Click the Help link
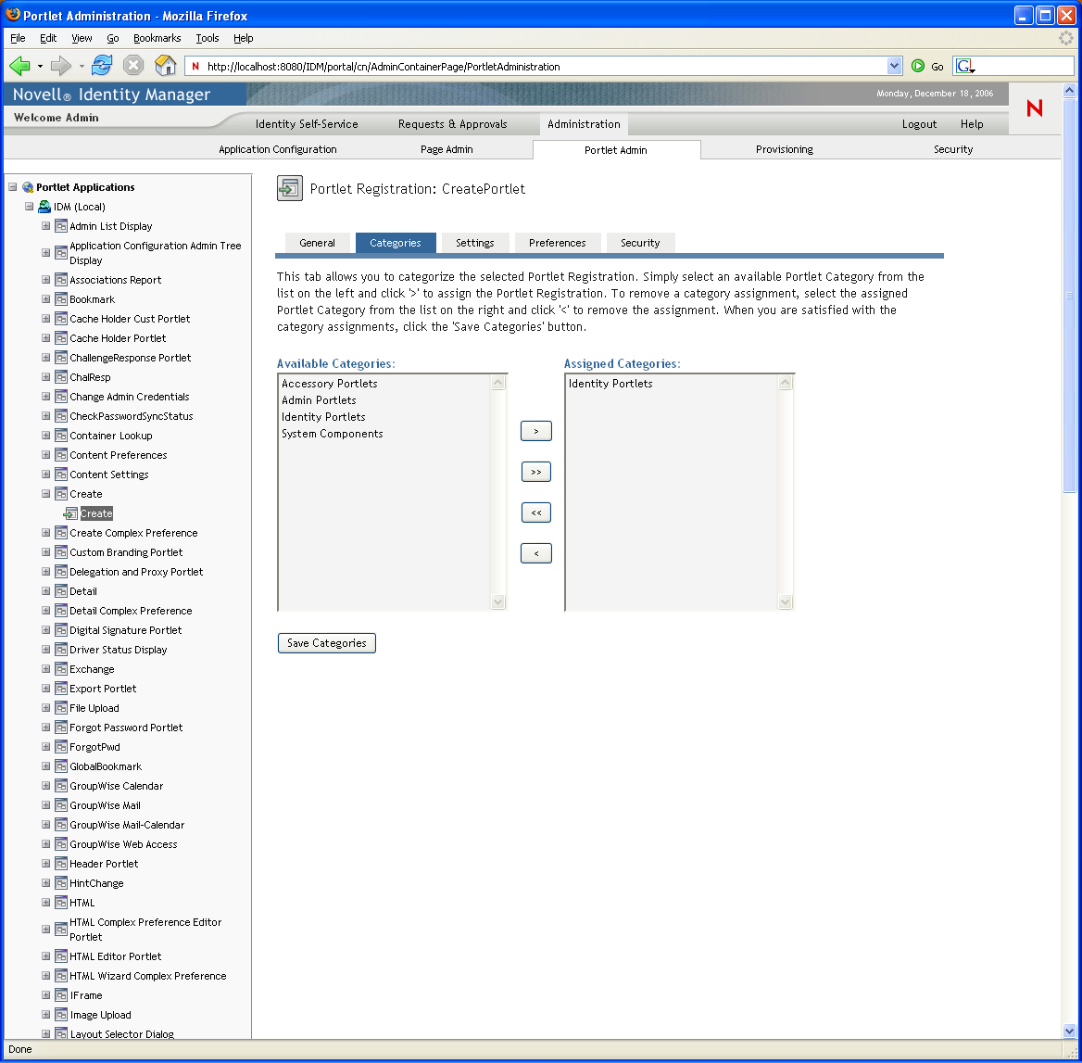 972,124
